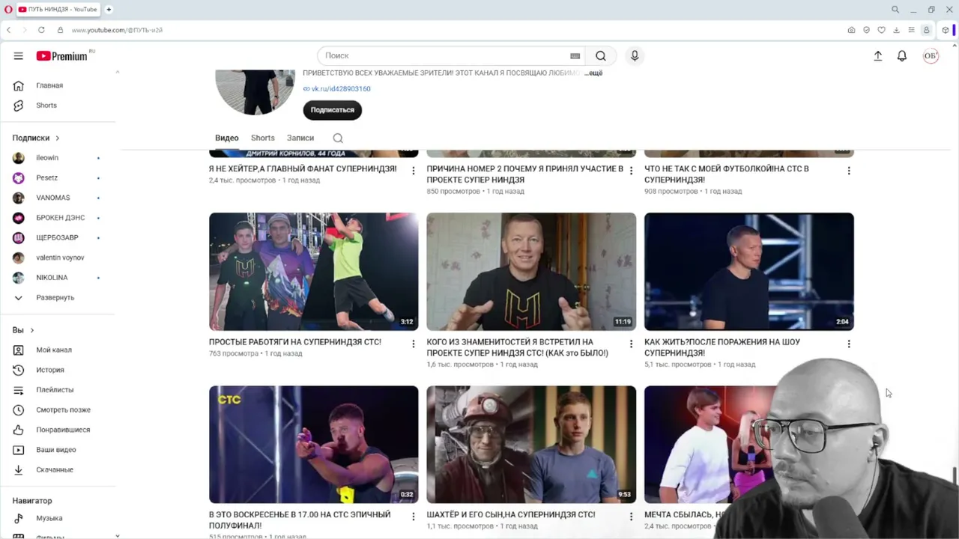This screenshot has height=539, width=959.
Task: Open the notifications bell
Action: pos(902,55)
